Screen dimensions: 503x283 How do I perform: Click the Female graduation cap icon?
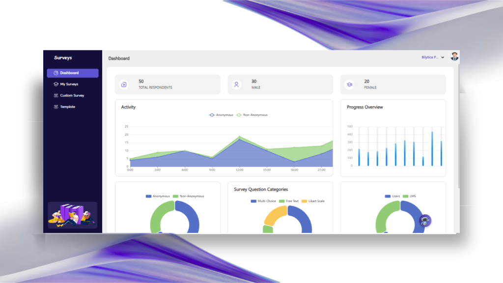349,85
